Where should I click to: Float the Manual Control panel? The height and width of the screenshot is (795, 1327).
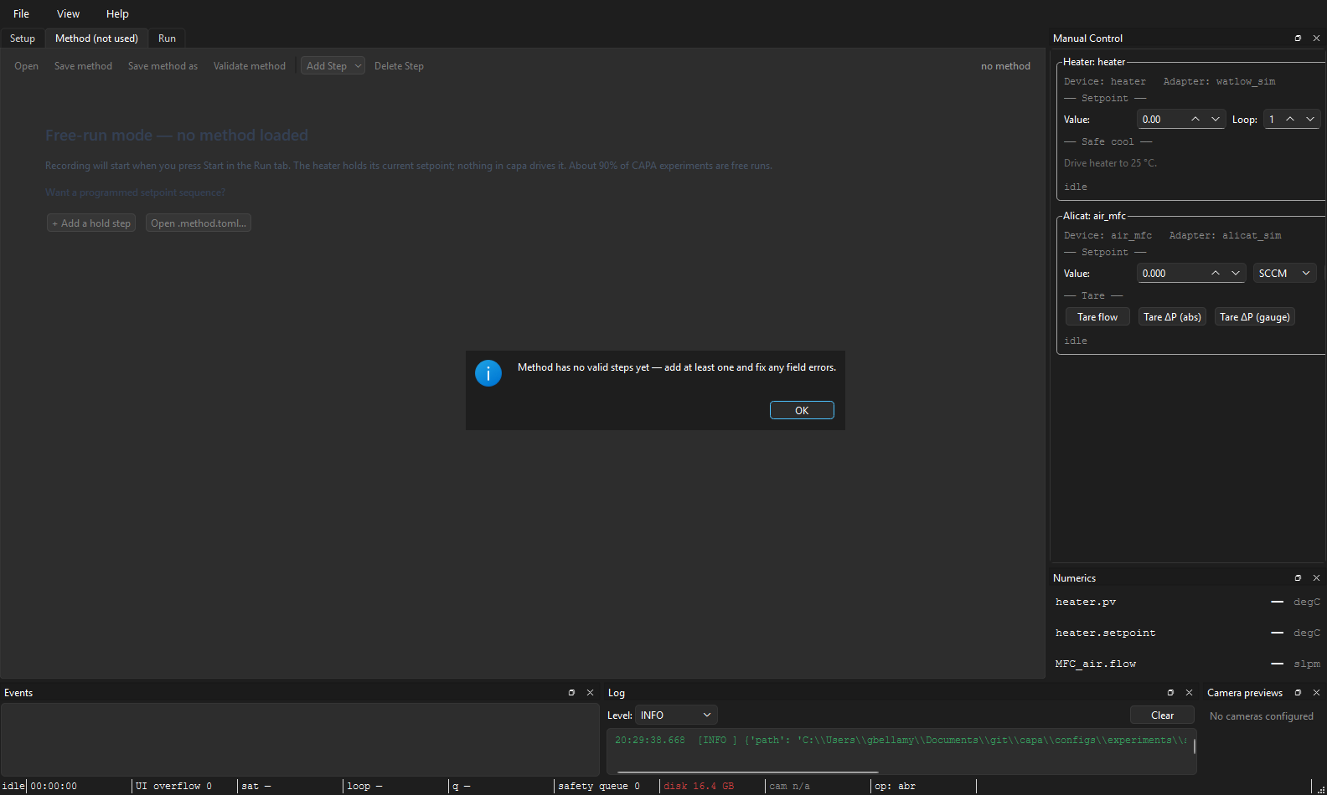tap(1298, 38)
